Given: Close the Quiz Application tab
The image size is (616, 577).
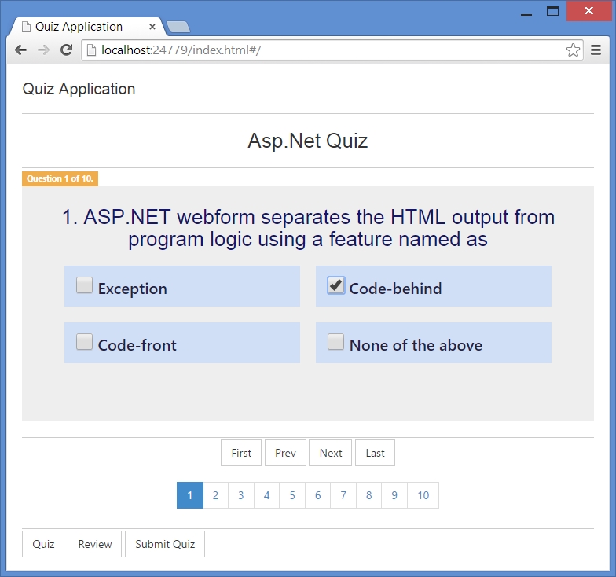Looking at the screenshot, I should click(x=152, y=27).
